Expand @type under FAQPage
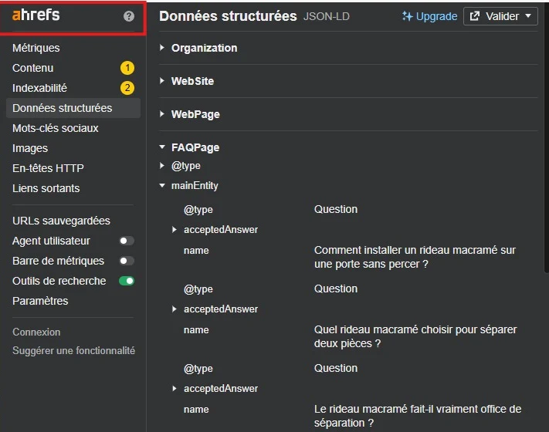 [161, 165]
